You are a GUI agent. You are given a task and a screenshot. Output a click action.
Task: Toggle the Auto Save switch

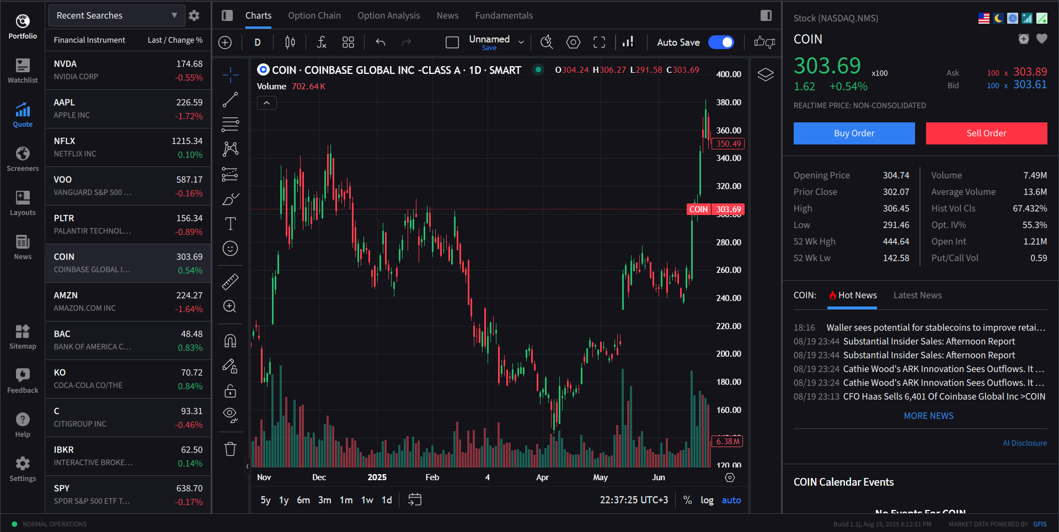coord(721,42)
